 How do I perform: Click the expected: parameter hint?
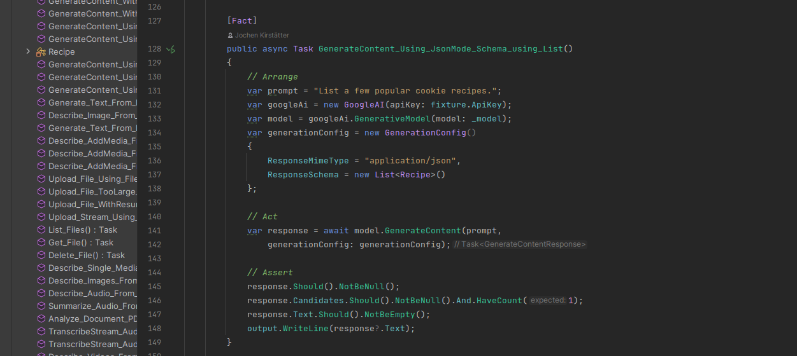[x=548, y=301]
